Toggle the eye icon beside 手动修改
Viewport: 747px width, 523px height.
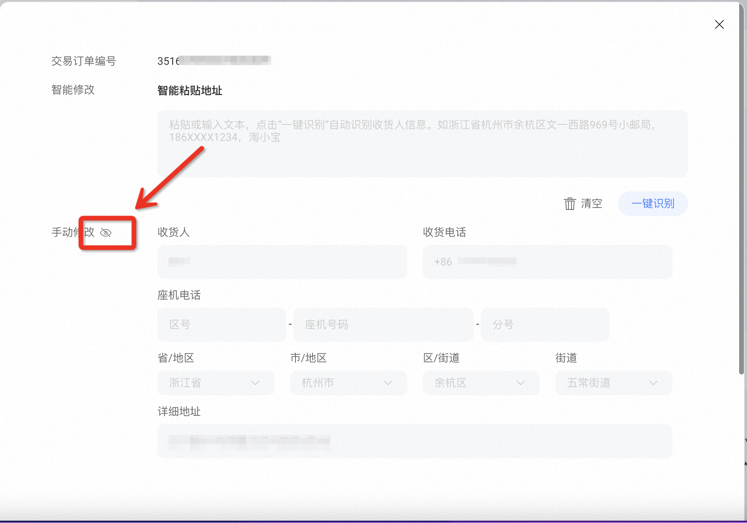tap(106, 233)
